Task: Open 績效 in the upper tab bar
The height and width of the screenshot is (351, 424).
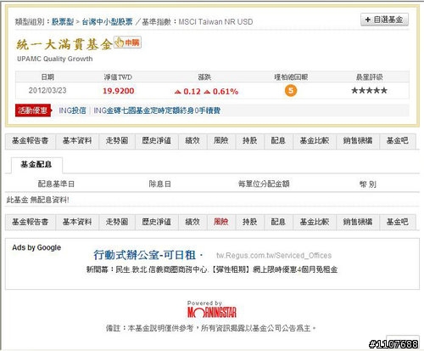Action: pos(192,140)
